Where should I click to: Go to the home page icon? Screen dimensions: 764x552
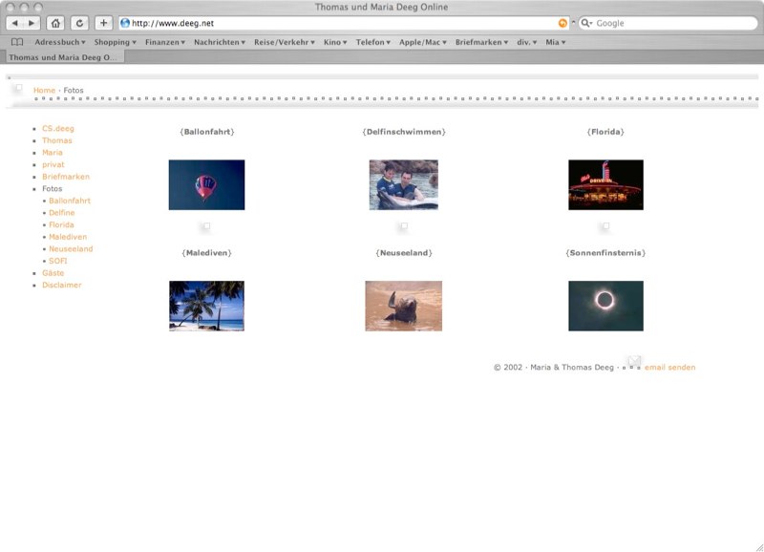click(x=56, y=23)
